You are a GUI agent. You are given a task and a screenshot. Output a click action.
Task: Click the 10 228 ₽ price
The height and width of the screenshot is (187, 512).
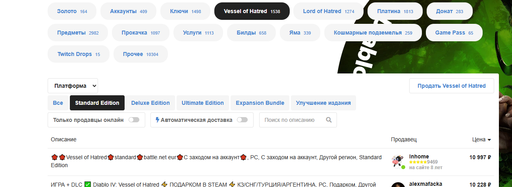click(x=480, y=184)
